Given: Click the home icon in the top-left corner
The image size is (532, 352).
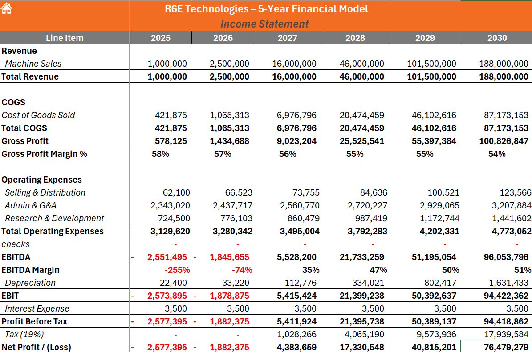Looking at the screenshot, I should click(x=7, y=8).
